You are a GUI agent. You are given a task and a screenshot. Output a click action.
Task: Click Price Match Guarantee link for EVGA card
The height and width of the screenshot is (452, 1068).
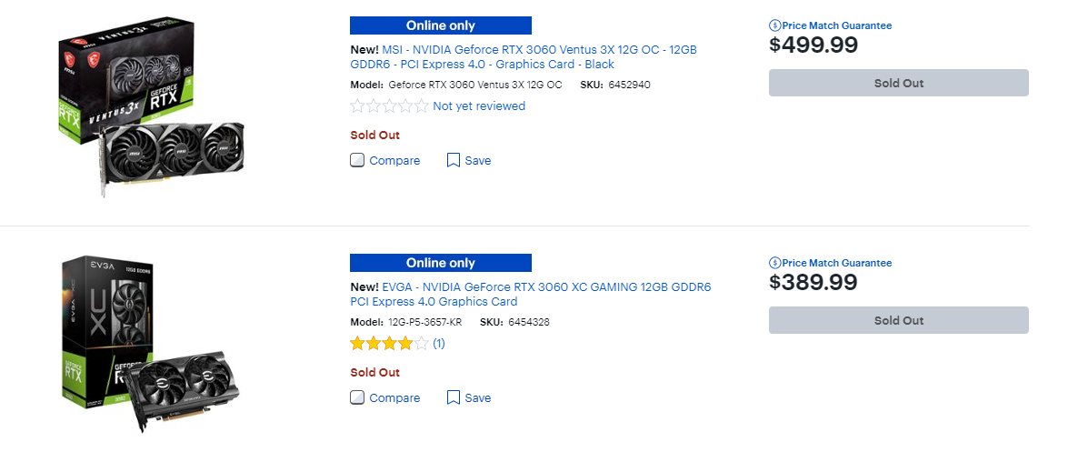click(837, 263)
